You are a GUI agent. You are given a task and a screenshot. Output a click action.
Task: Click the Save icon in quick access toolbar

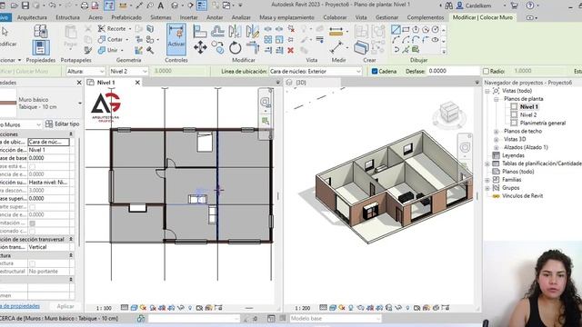(x=25, y=5)
